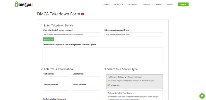Click into the First Name field
The width and height of the screenshot is (206, 100).
pyautogui.click(x=56, y=78)
